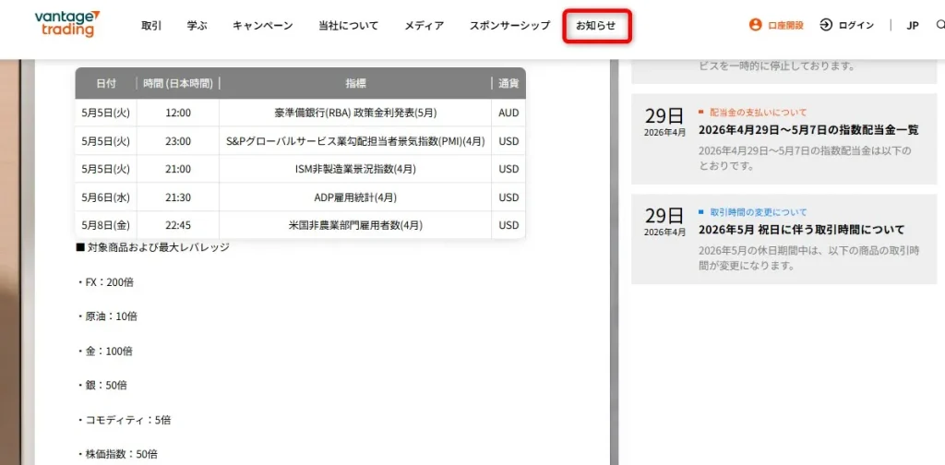This screenshot has height=465, width=945.
Task: Click the 12:00 time cell
Action: [178, 113]
